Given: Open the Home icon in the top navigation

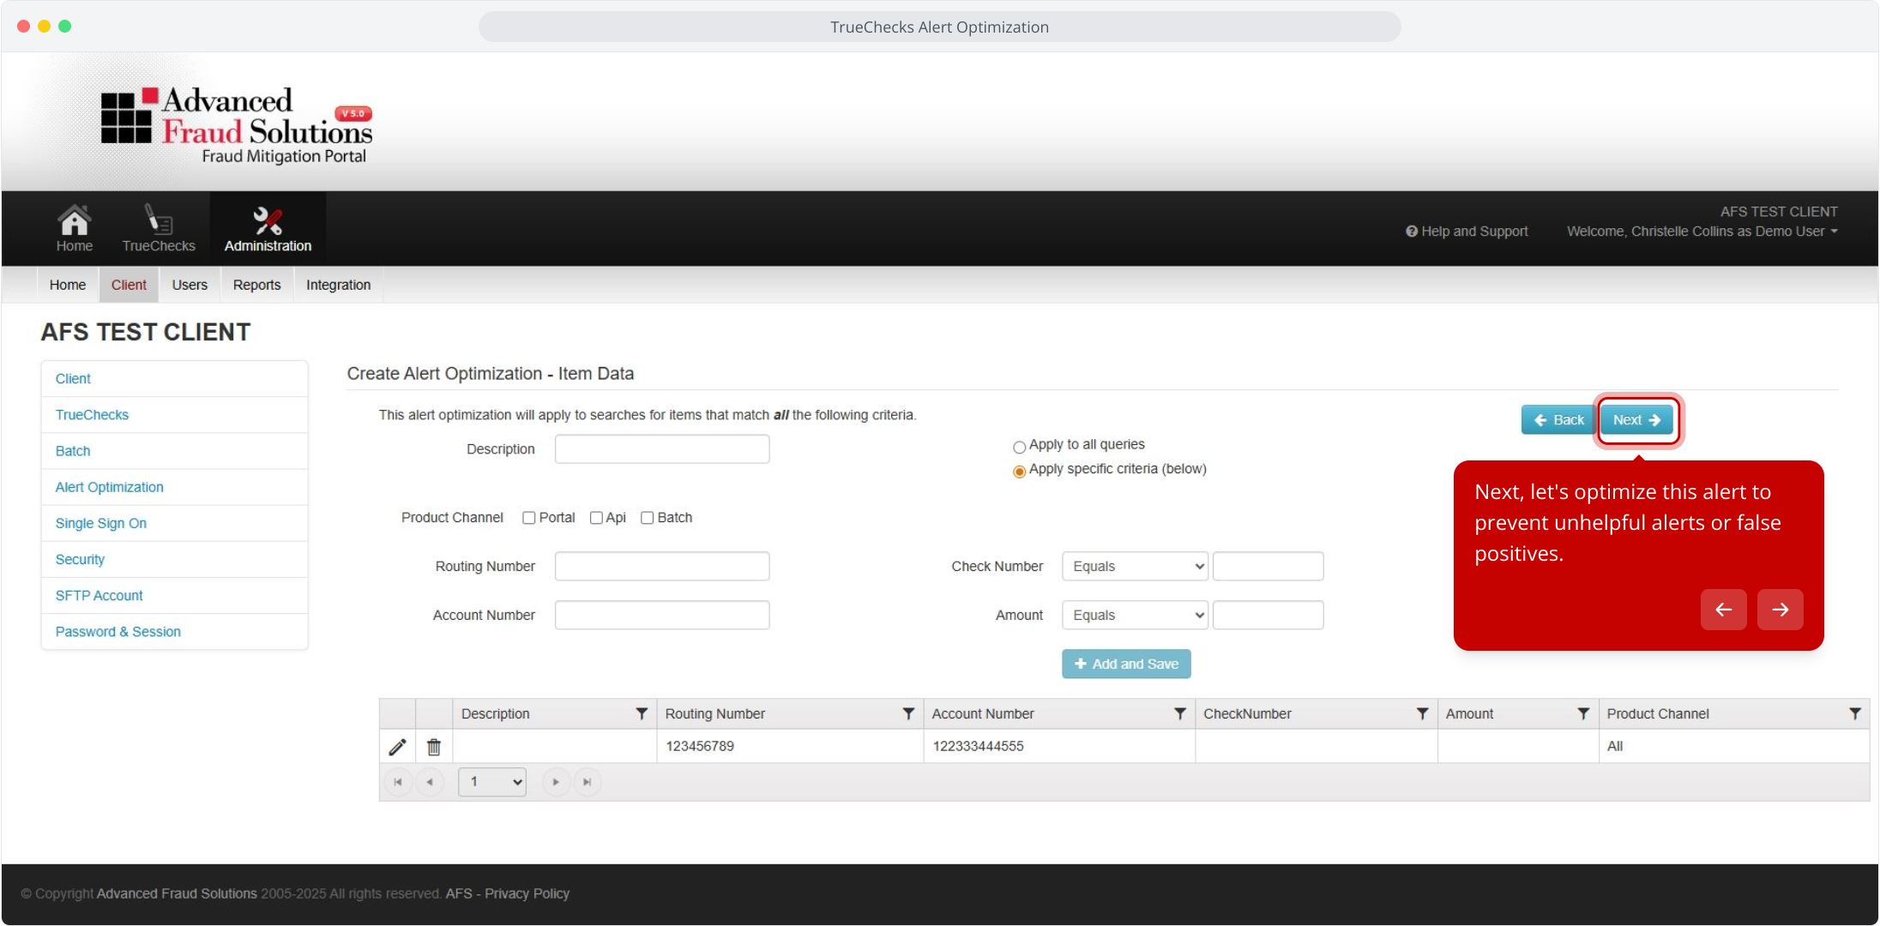Looking at the screenshot, I should tap(74, 228).
